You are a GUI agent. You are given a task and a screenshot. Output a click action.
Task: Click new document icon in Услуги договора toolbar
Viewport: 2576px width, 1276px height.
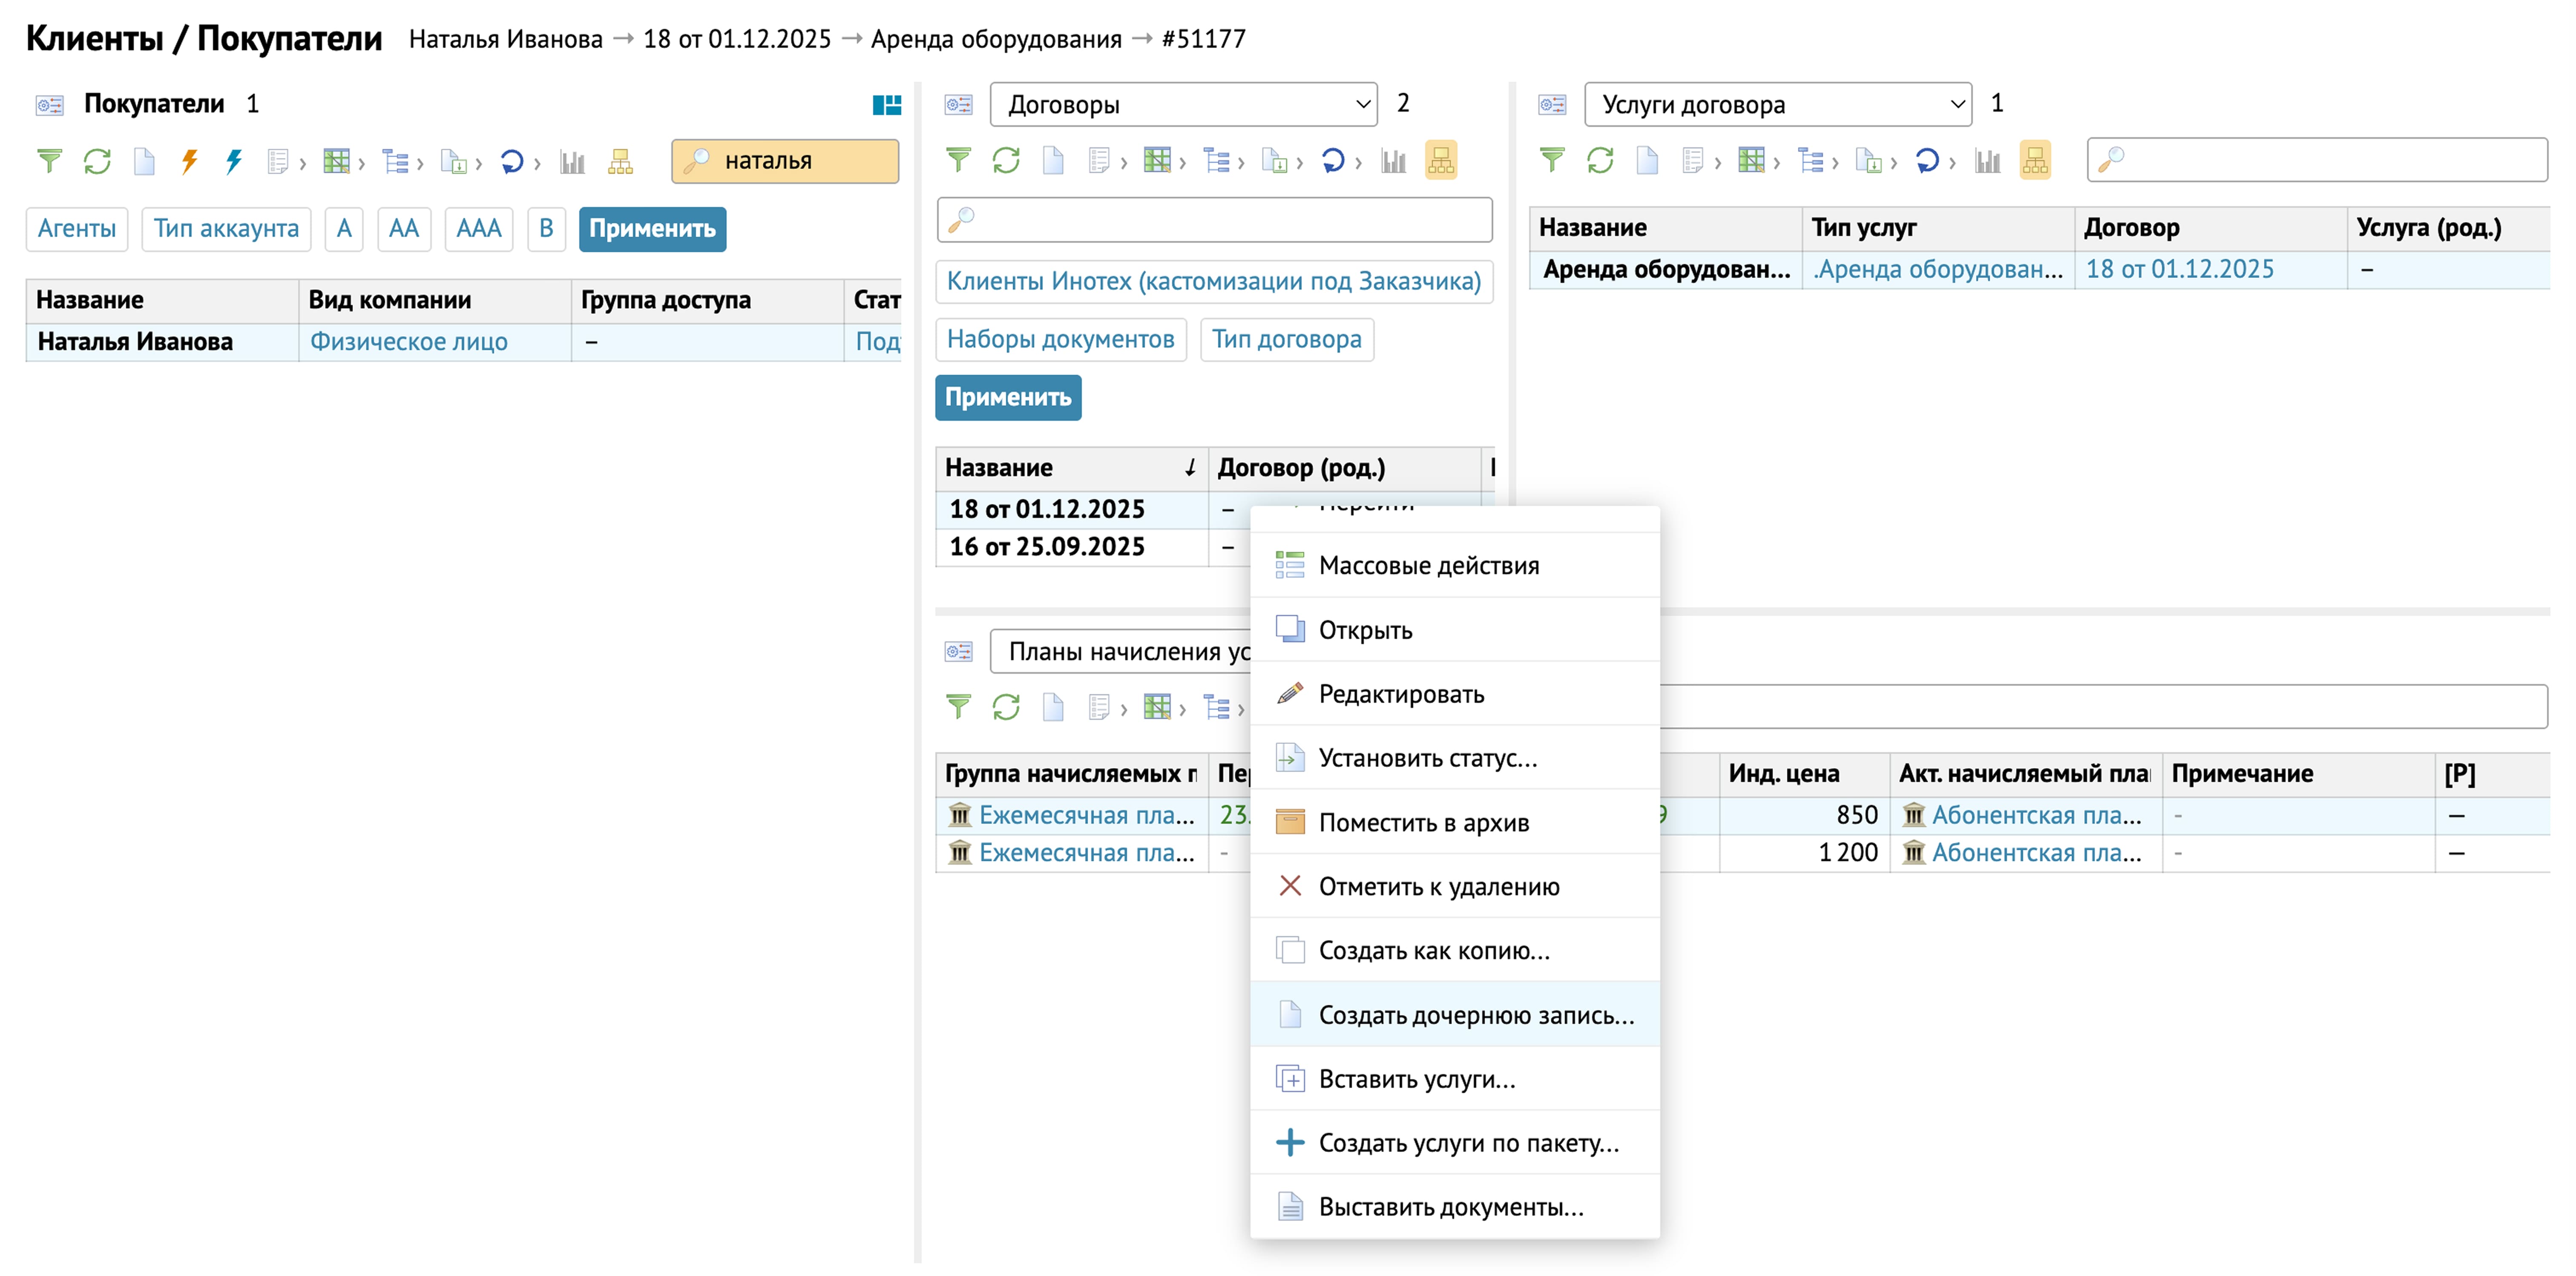[x=1647, y=161]
